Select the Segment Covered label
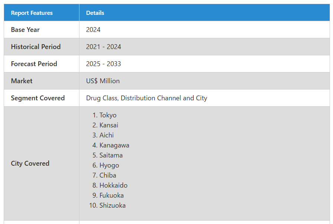This screenshot has width=333, height=224. click(x=38, y=98)
